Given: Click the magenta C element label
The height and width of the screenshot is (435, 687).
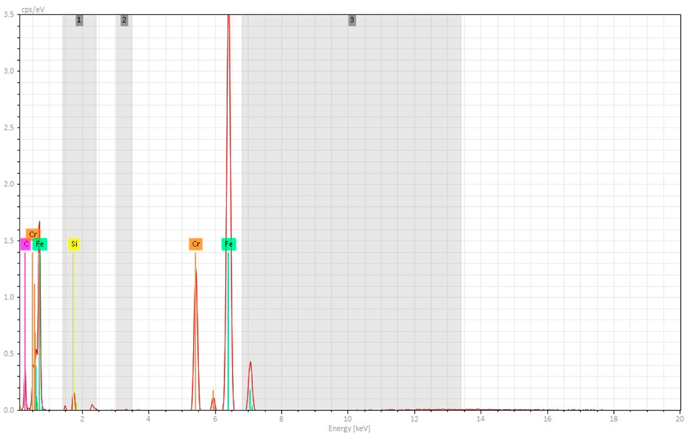Looking at the screenshot, I should [x=26, y=244].
